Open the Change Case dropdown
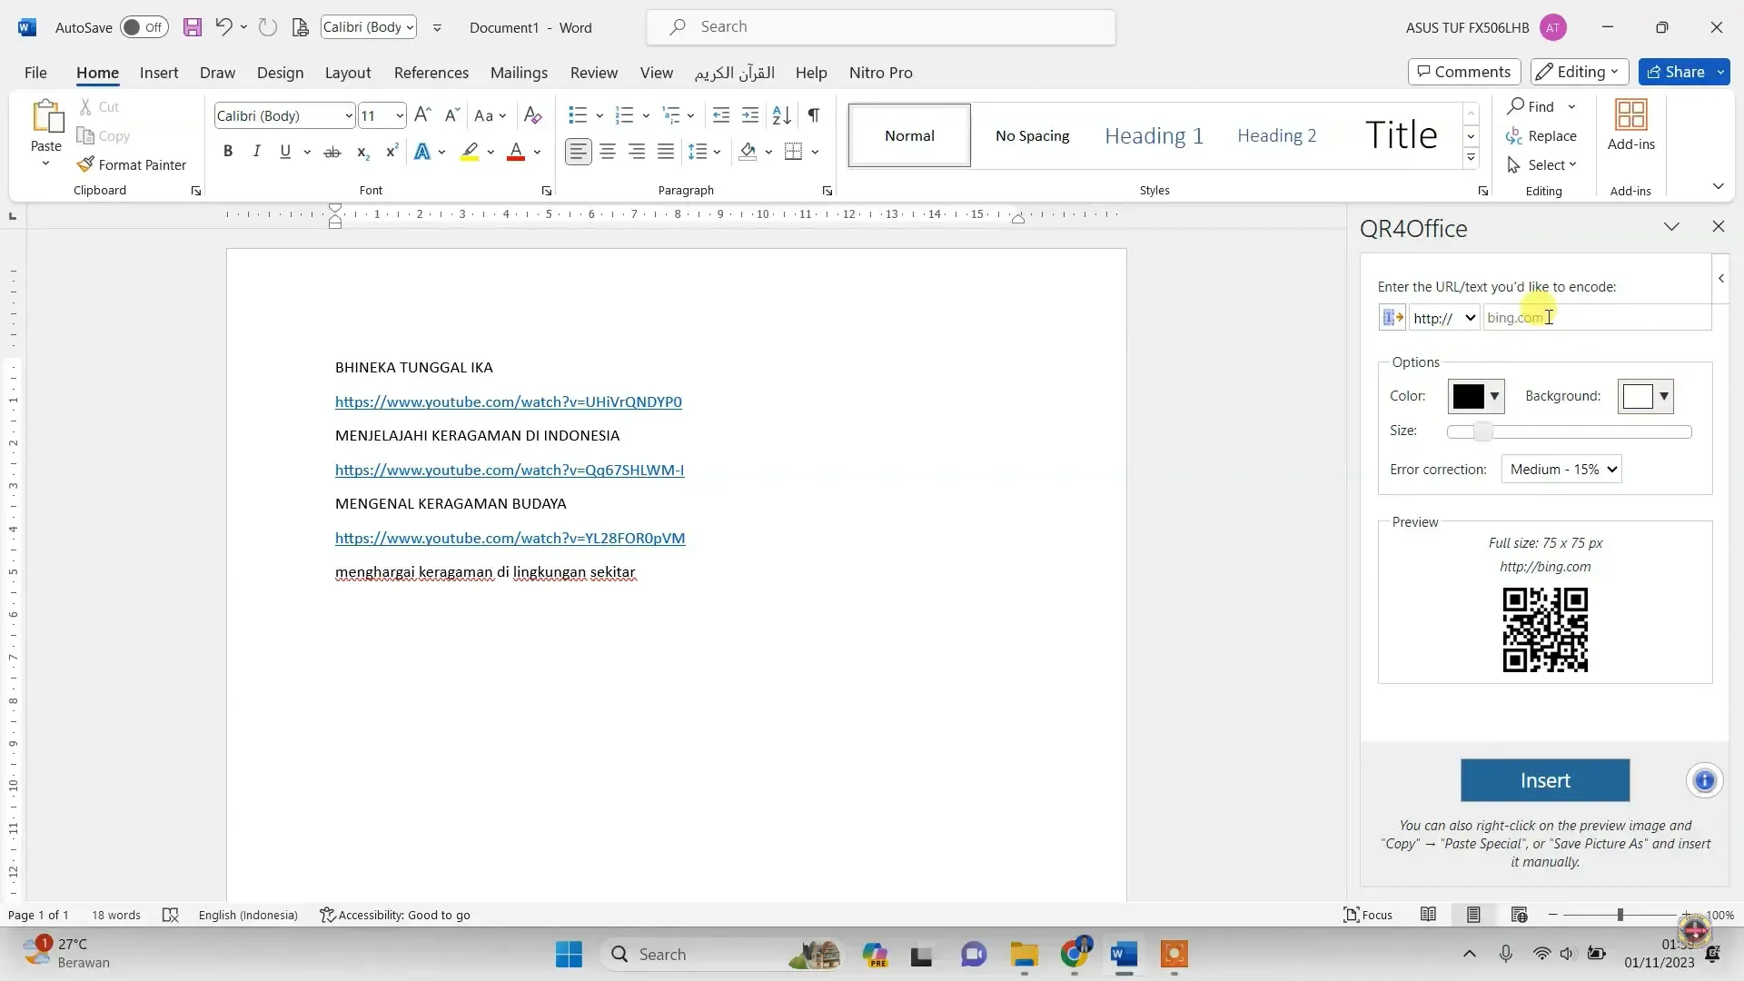Image resolution: width=1744 pixels, height=981 pixels. point(490,115)
